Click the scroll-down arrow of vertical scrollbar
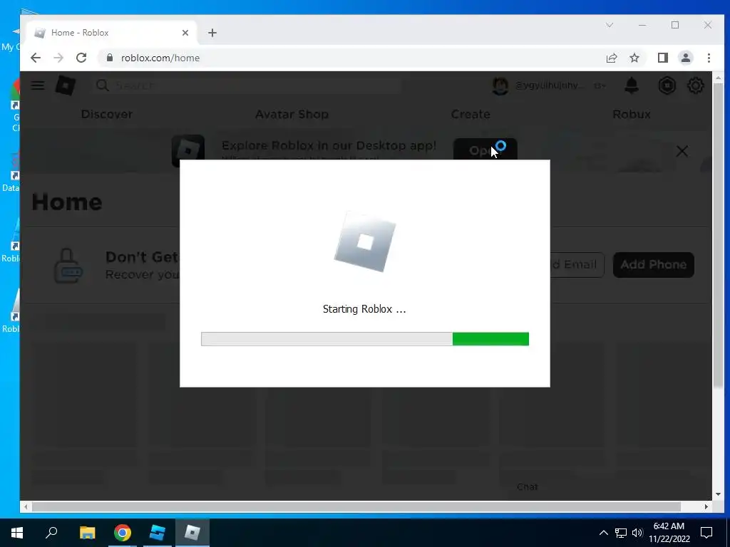730x547 pixels. click(718, 494)
